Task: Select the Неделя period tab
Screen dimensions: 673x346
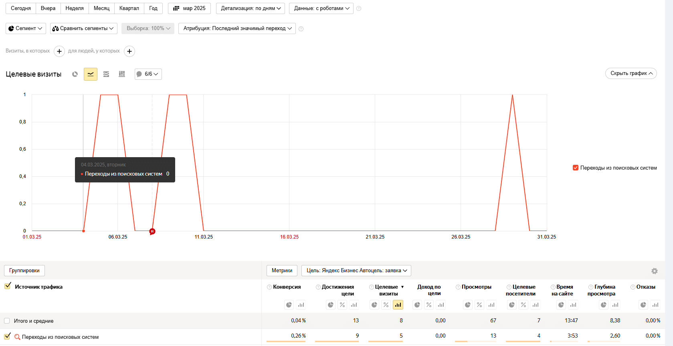Action: click(x=75, y=8)
